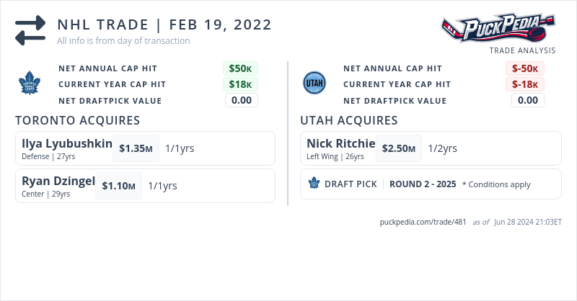Open Nick Ritchie player link
This screenshot has width=577, height=301.
pos(340,143)
